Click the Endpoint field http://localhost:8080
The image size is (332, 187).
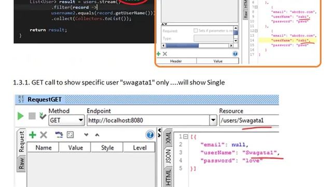(x=148, y=121)
